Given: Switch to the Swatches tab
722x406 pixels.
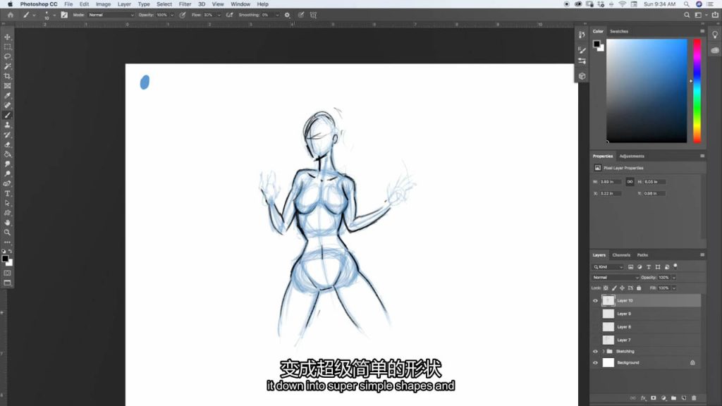Looking at the screenshot, I should (619, 32).
